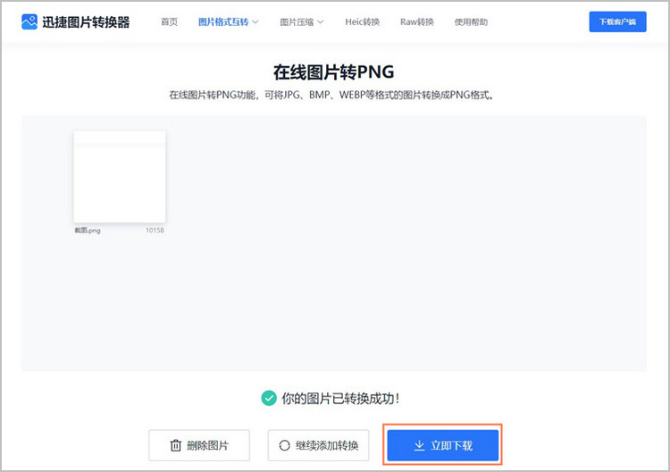Click the green success checkmark icon
670x472 pixels.
(x=269, y=399)
